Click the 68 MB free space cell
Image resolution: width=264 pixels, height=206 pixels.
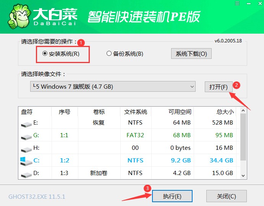click(182, 135)
